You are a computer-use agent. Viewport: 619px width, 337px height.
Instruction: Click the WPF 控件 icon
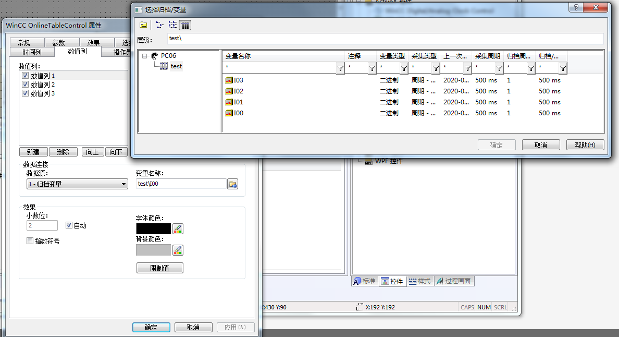pyautogui.click(x=368, y=161)
